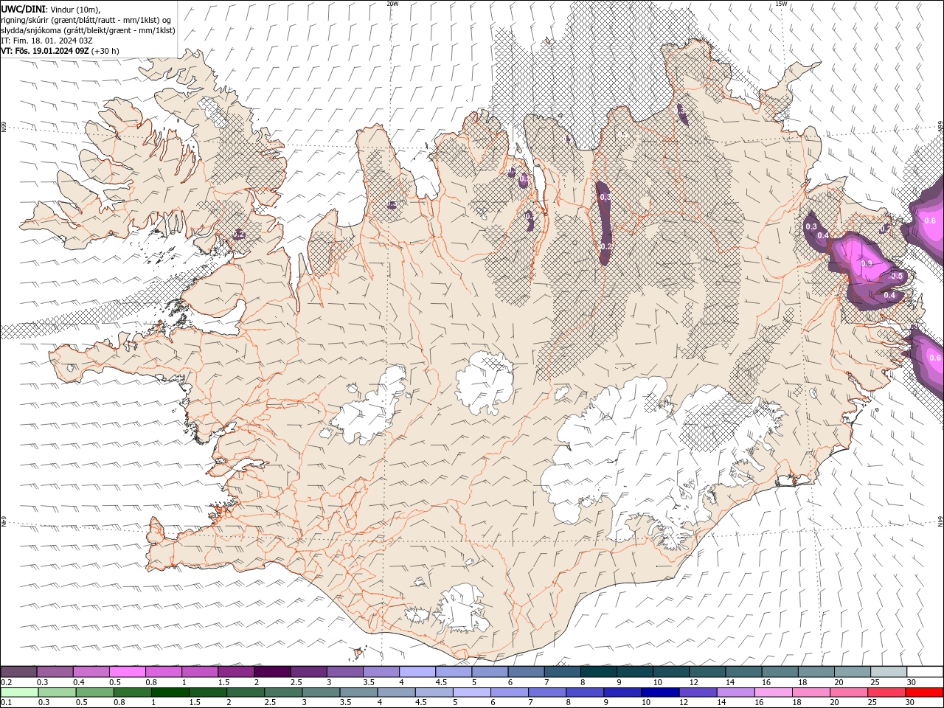The image size is (944, 708).
Task: Click the '0.5' snowfall value on the map
Action: 897,276
